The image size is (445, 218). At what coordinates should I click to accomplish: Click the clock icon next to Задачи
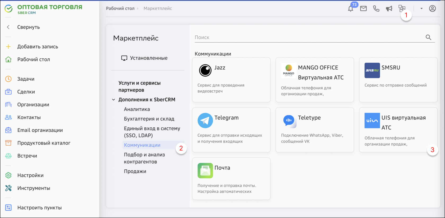8,79
